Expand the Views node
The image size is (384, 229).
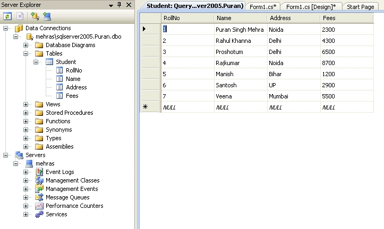coord(25,104)
